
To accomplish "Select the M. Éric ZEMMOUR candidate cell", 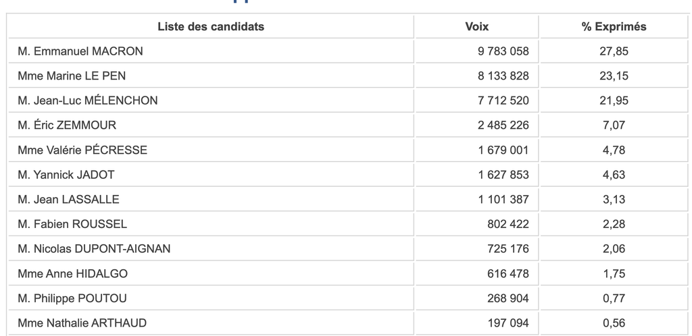I will point(211,125).
